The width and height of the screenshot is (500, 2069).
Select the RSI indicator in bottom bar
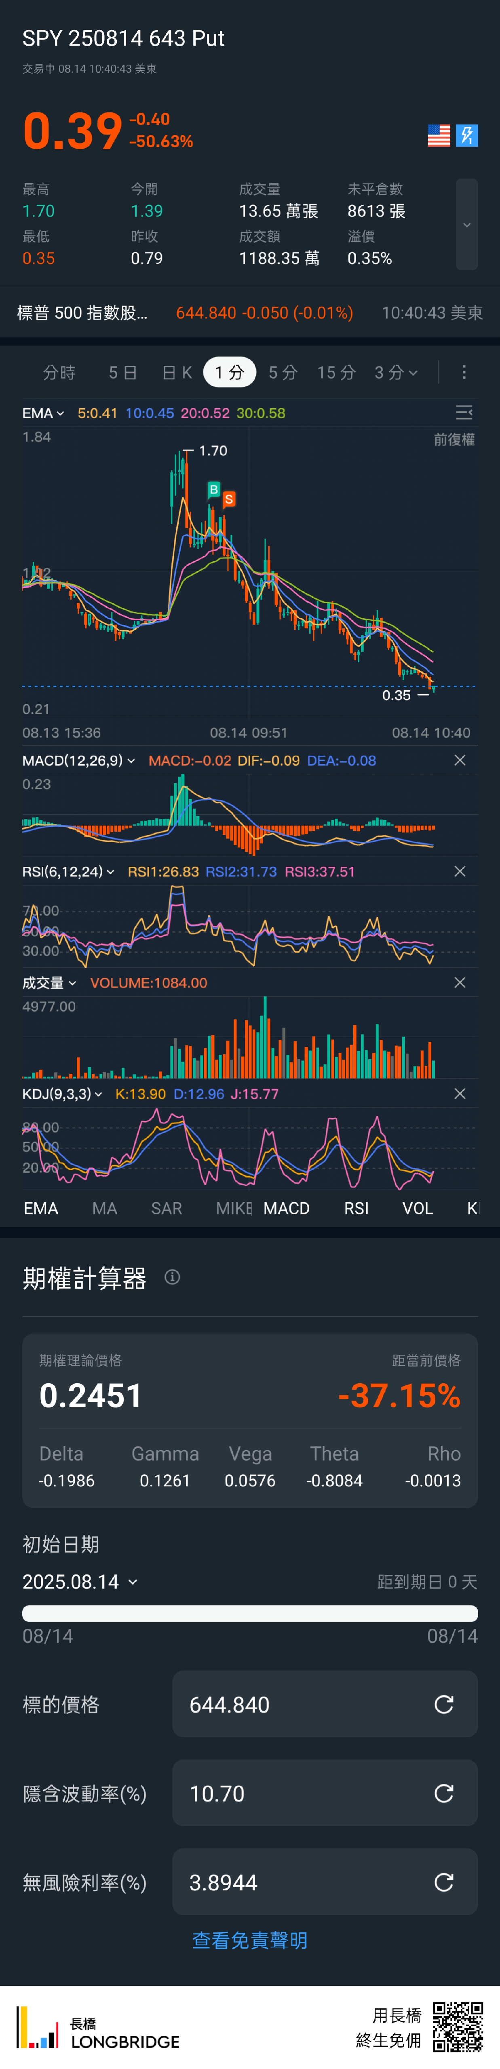point(356,1208)
